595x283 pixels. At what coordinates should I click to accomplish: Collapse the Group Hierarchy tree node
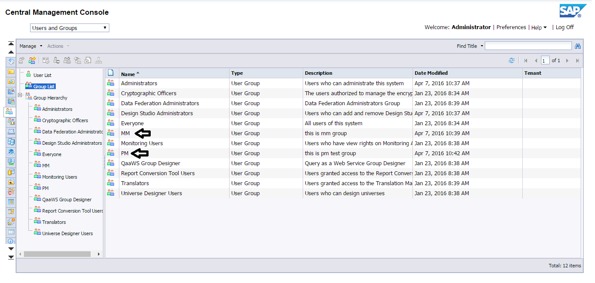pyautogui.click(x=20, y=95)
